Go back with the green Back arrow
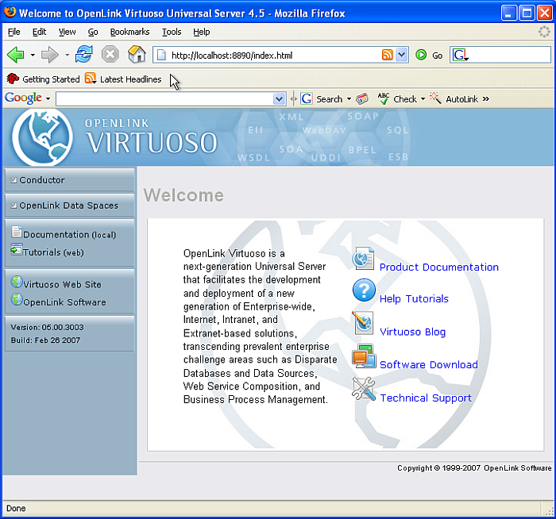556x519 pixels. [x=16, y=55]
